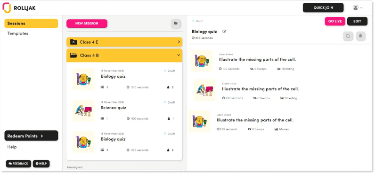Click the Sketch It Out question title

pos(260,89)
